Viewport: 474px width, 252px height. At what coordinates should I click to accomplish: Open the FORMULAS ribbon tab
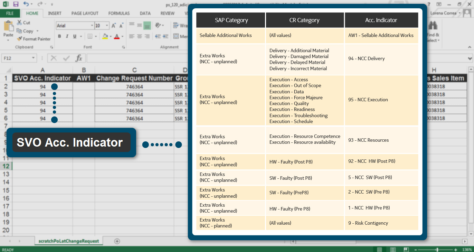click(119, 13)
